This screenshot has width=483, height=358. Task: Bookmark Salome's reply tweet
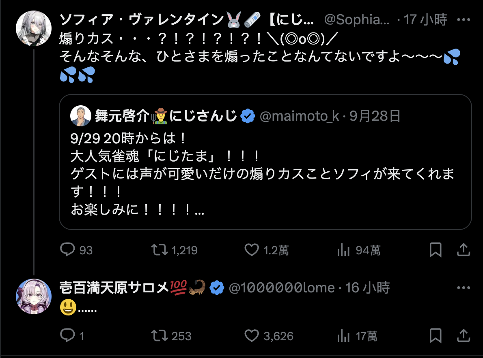coord(436,336)
